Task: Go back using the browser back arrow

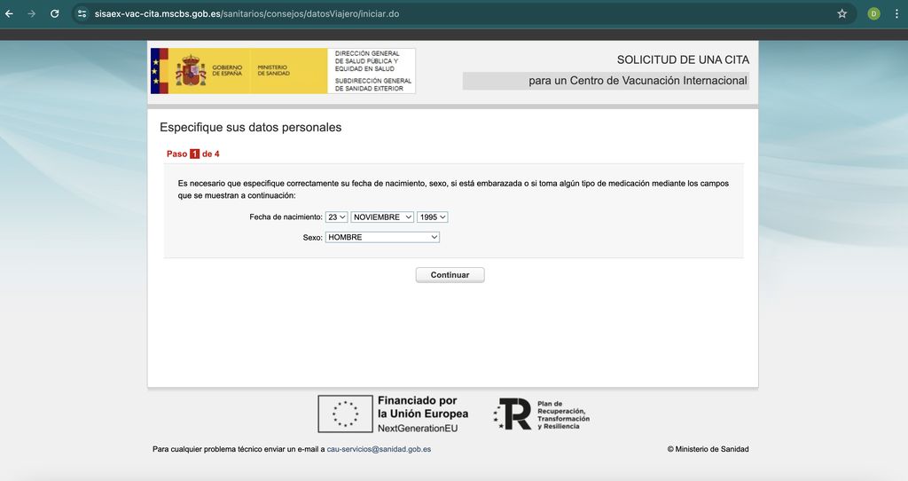Action: (9, 13)
